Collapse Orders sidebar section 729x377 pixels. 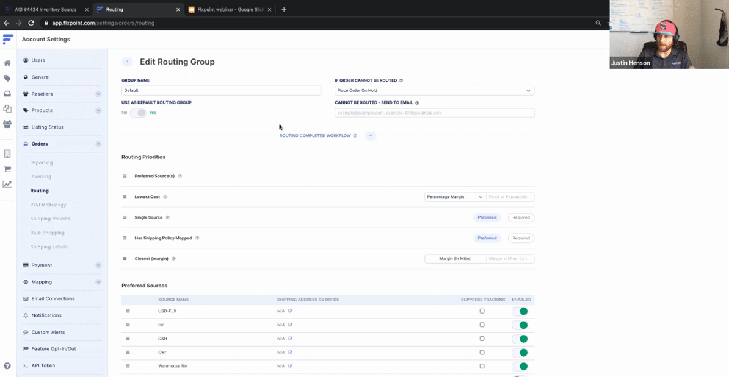tap(98, 144)
